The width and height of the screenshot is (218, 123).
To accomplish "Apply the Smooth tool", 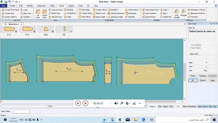I will click(x=130, y=17).
